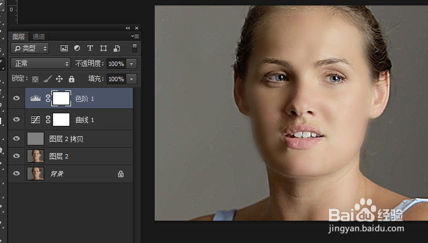
Task: Click the levels adjustment icon on 色阶 1
Action: (36, 98)
